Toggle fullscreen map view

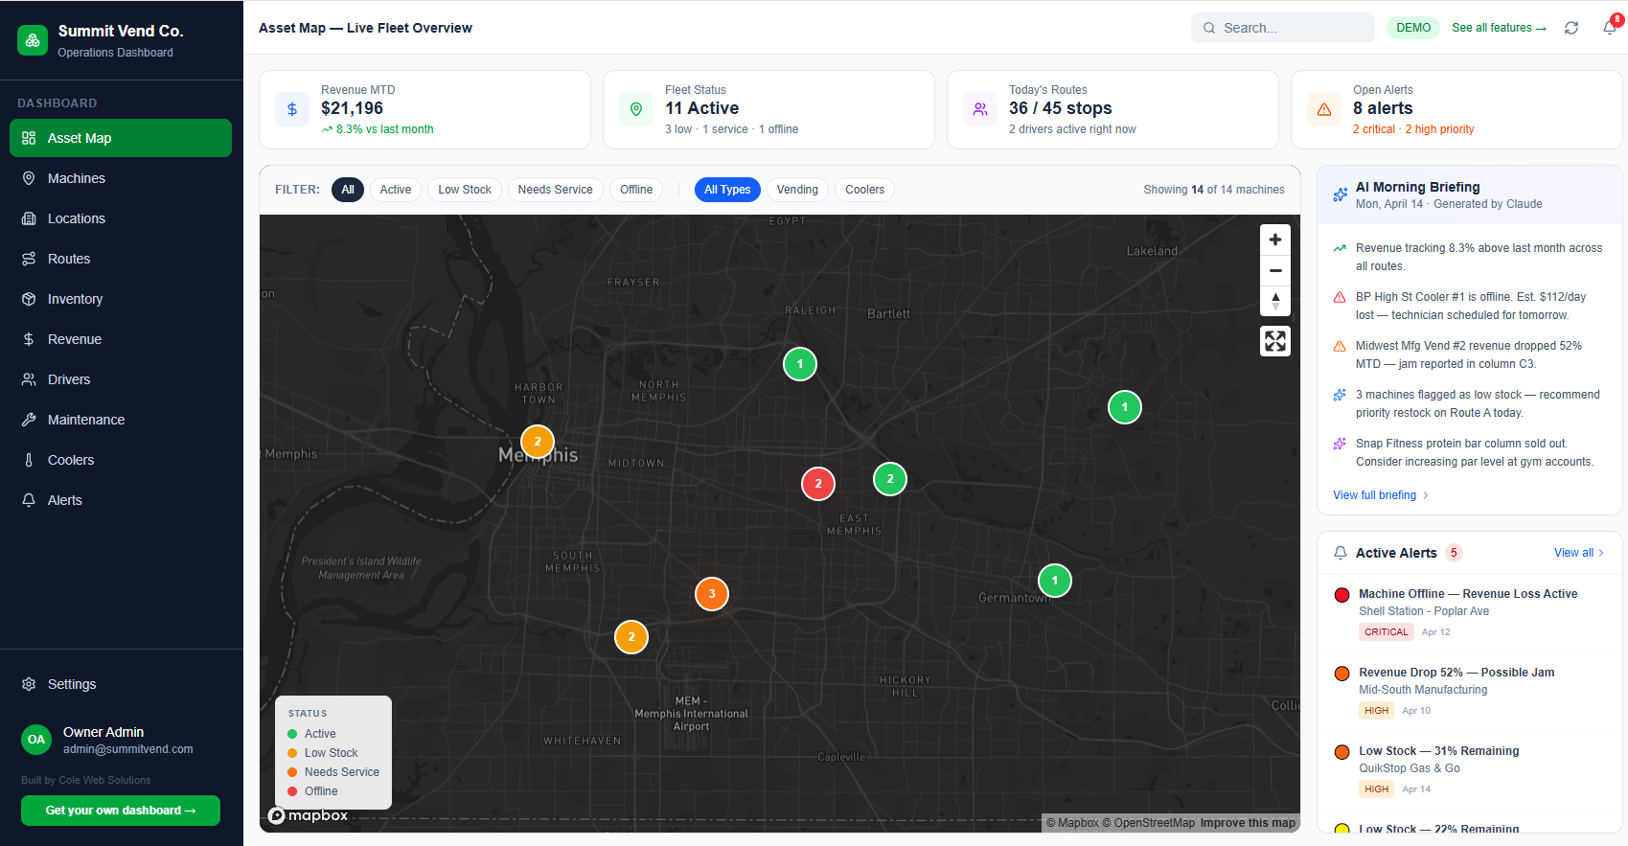(x=1275, y=341)
